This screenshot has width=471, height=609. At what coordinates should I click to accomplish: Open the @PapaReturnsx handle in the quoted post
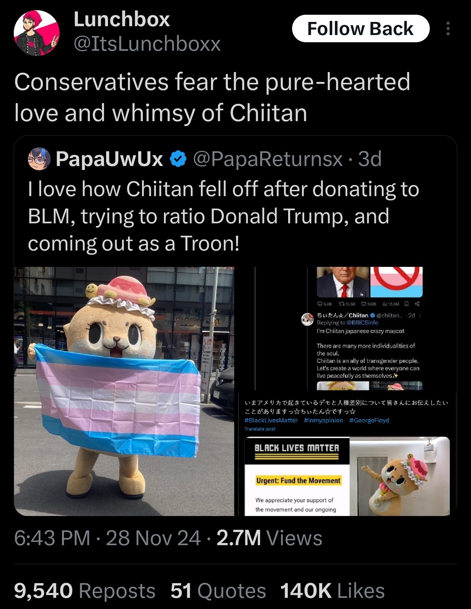(268, 159)
